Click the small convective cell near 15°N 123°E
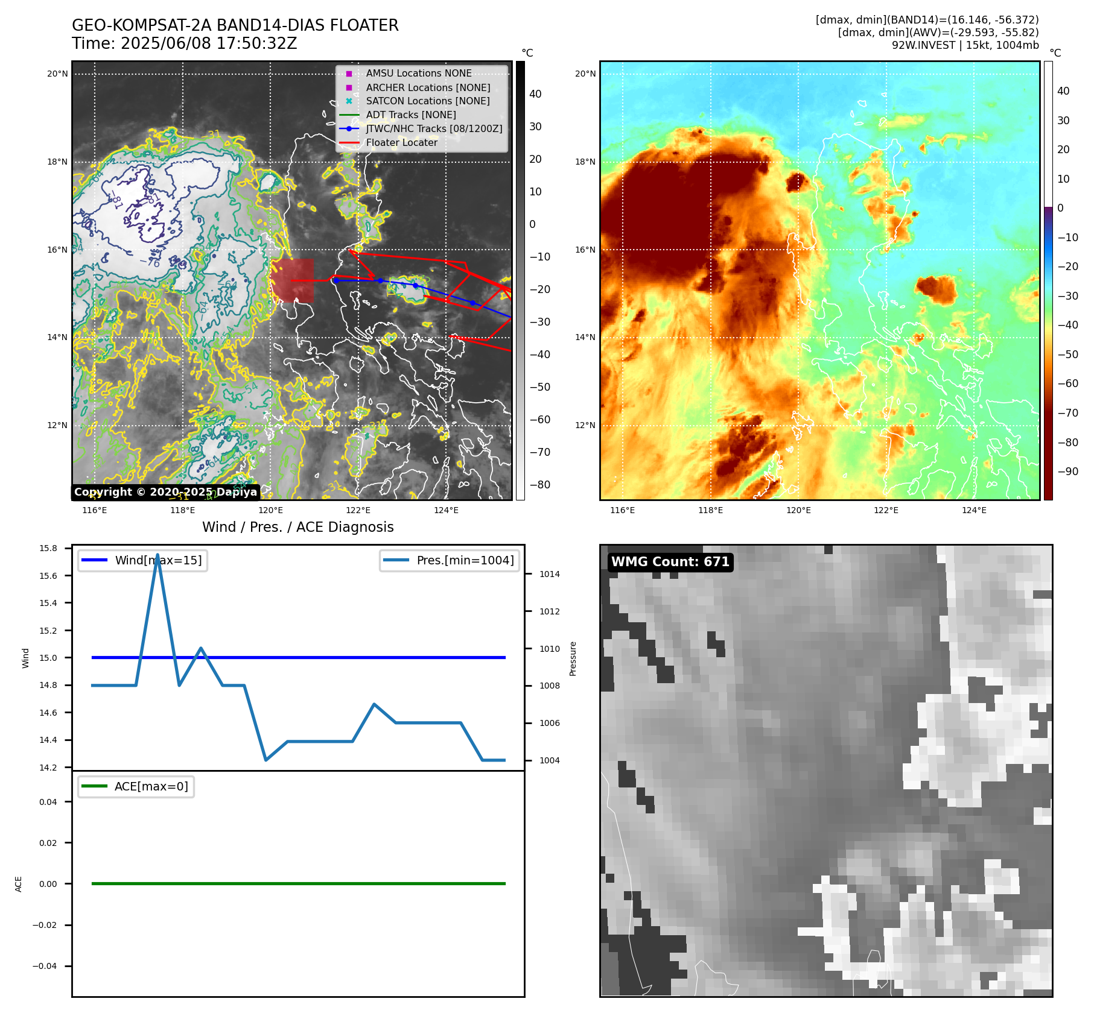 click(x=409, y=289)
